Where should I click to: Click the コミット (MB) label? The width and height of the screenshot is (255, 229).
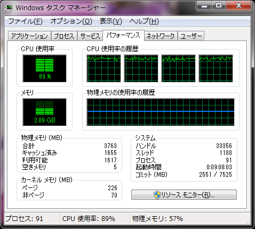coord(152,175)
